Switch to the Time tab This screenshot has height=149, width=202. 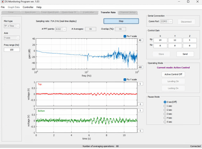coord(11,12)
